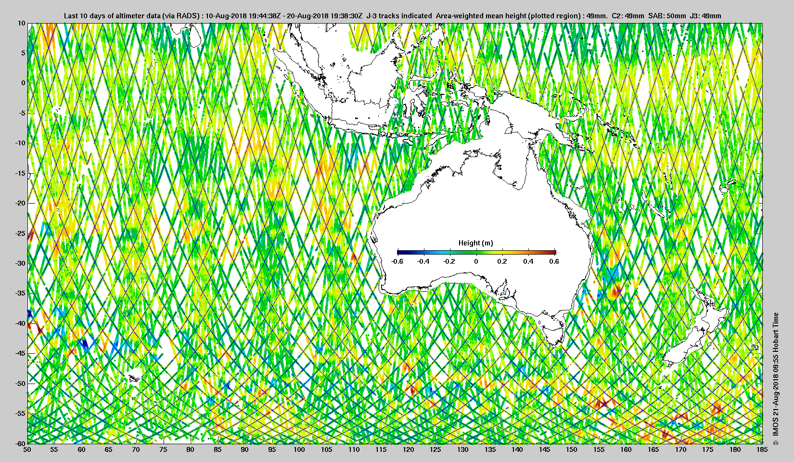
Task: Click longitude axis label '80'
Action: click(191, 449)
